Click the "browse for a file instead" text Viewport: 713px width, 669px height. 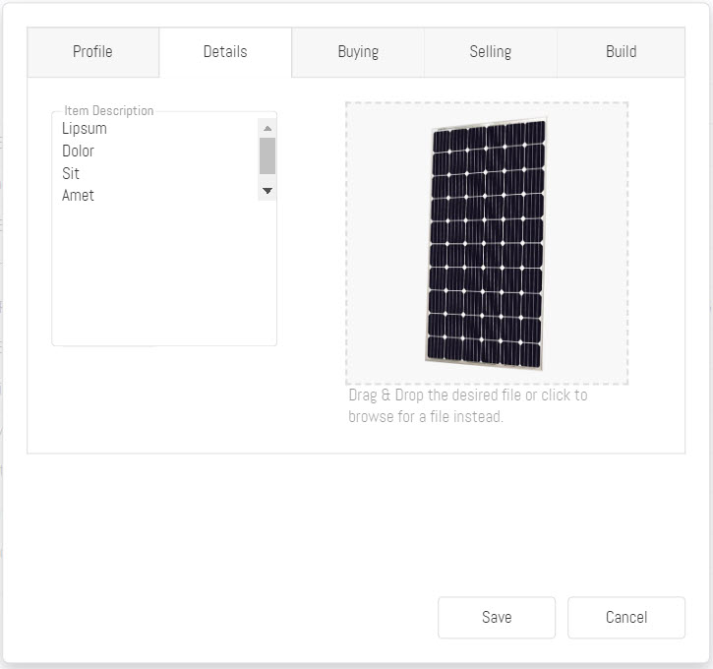[426, 417]
